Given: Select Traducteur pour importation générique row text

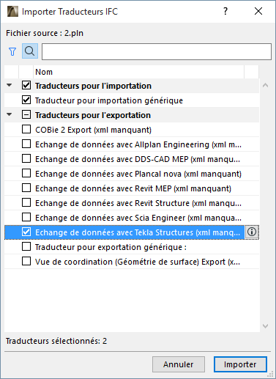Looking at the screenshot, I should [109, 100].
